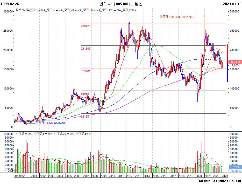Click the 2023 year label
Screen dimensions: 242x184
(225, 176)
